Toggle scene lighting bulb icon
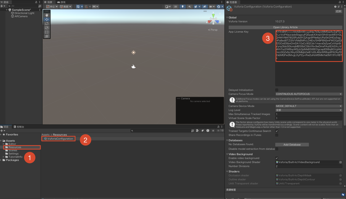Screen dimensions: 346x199 [183, 7]
